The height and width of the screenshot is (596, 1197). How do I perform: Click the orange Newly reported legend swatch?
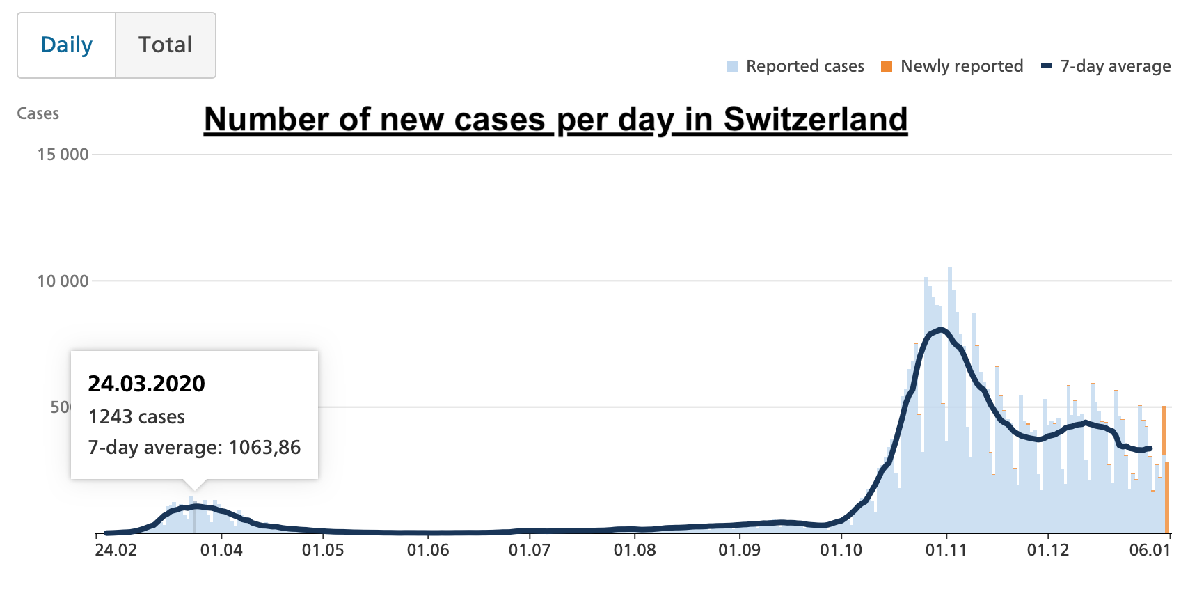(x=886, y=66)
